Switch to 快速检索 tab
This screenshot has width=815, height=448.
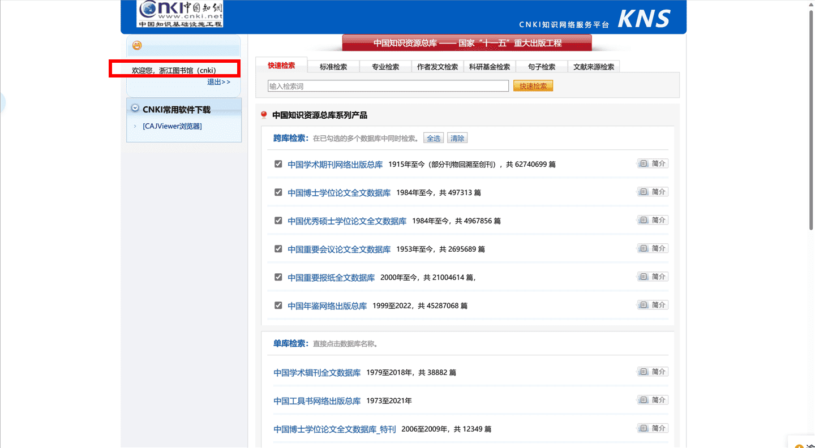pyautogui.click(x=281, y=65)
